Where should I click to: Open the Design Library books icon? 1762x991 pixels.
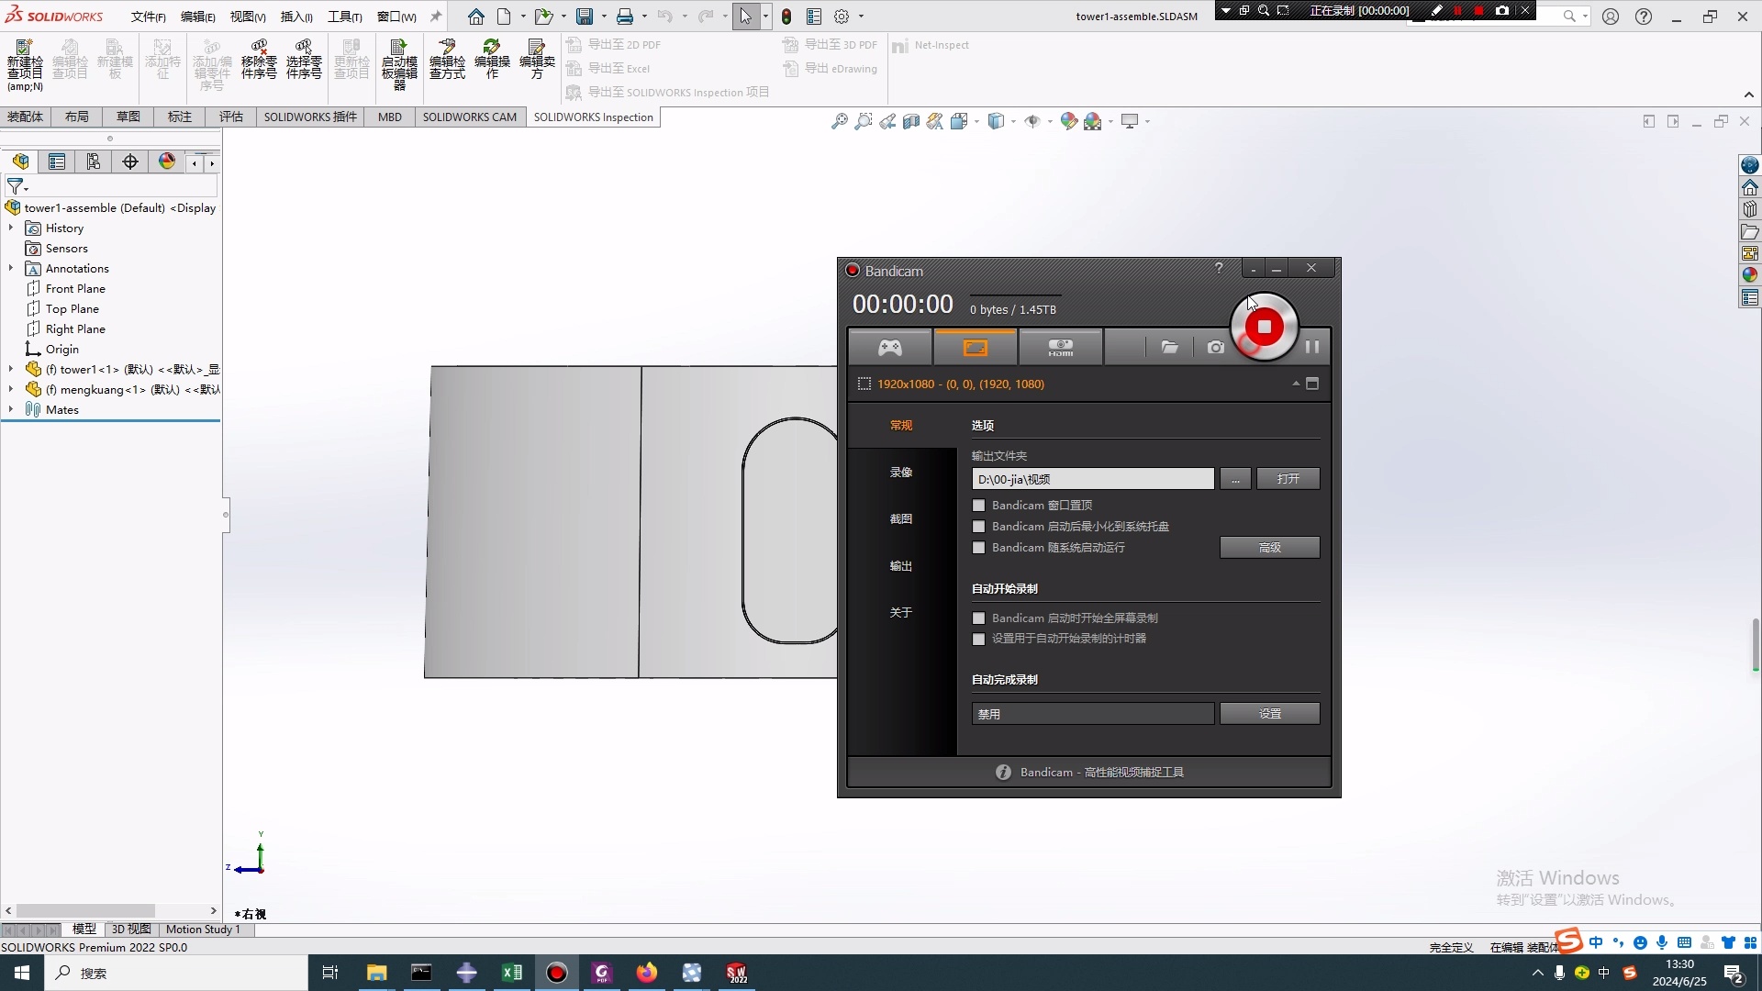1750,209
